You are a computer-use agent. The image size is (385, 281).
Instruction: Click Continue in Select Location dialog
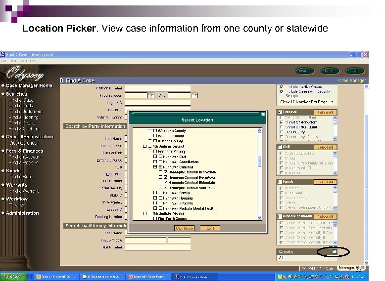point(184,228)
